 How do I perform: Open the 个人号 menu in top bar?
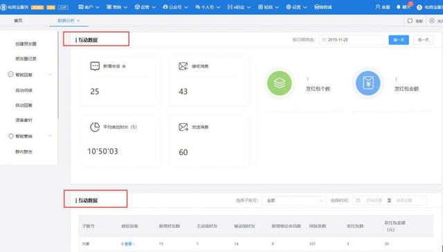[208, 7]
